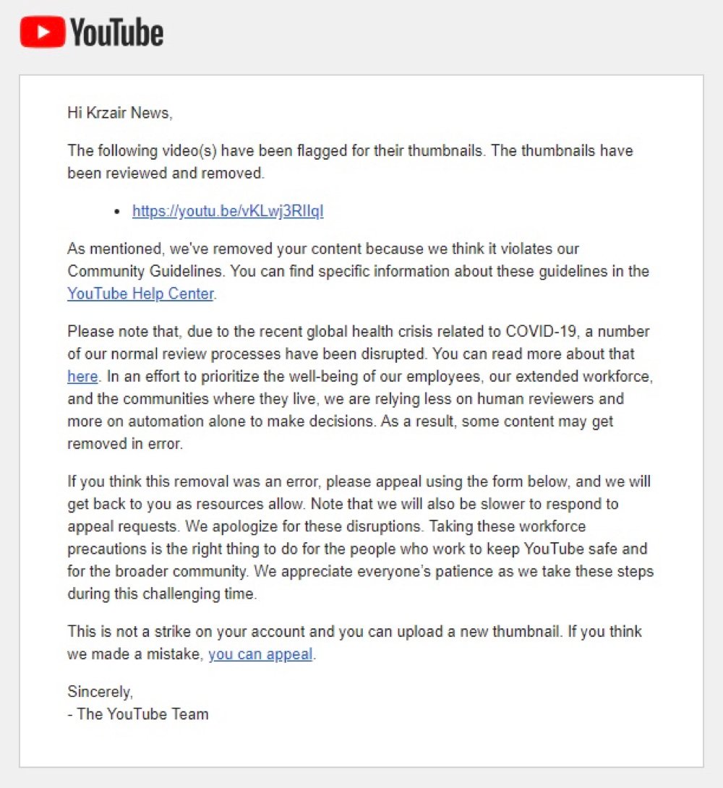
Task: Click the 'Hi Krzair News,' greeting line
Action: 119,113
